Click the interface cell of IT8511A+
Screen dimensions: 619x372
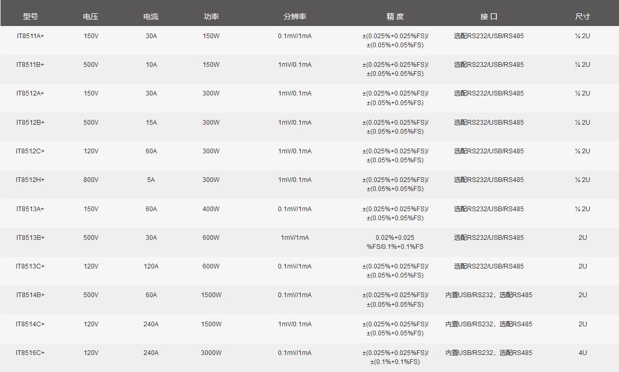tap(489, 36)
